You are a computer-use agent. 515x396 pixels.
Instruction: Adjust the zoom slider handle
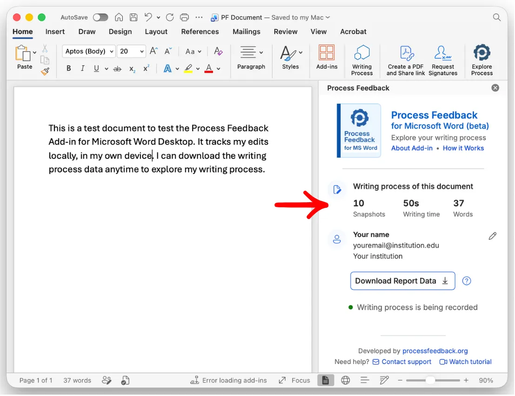point(430,380)
